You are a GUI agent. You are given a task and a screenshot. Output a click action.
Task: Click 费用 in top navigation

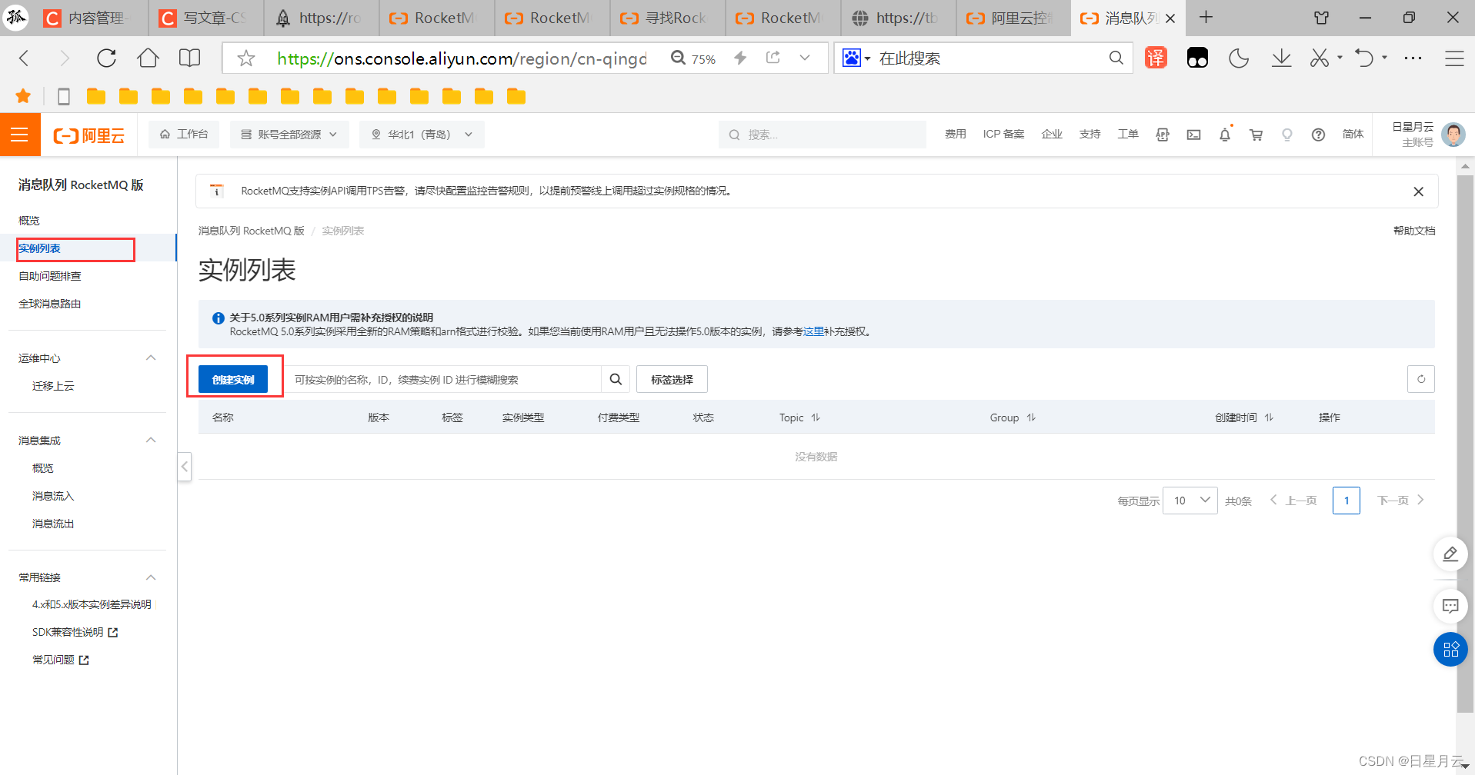click(955, 135)
